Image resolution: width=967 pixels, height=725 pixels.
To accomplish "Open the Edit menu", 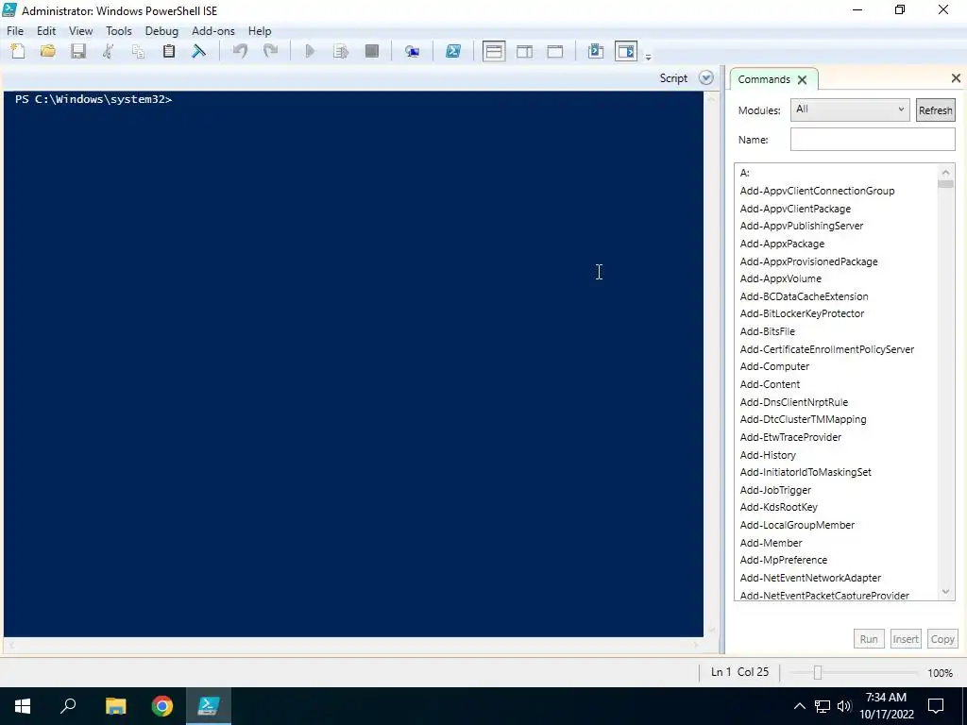I will point(46,31).
